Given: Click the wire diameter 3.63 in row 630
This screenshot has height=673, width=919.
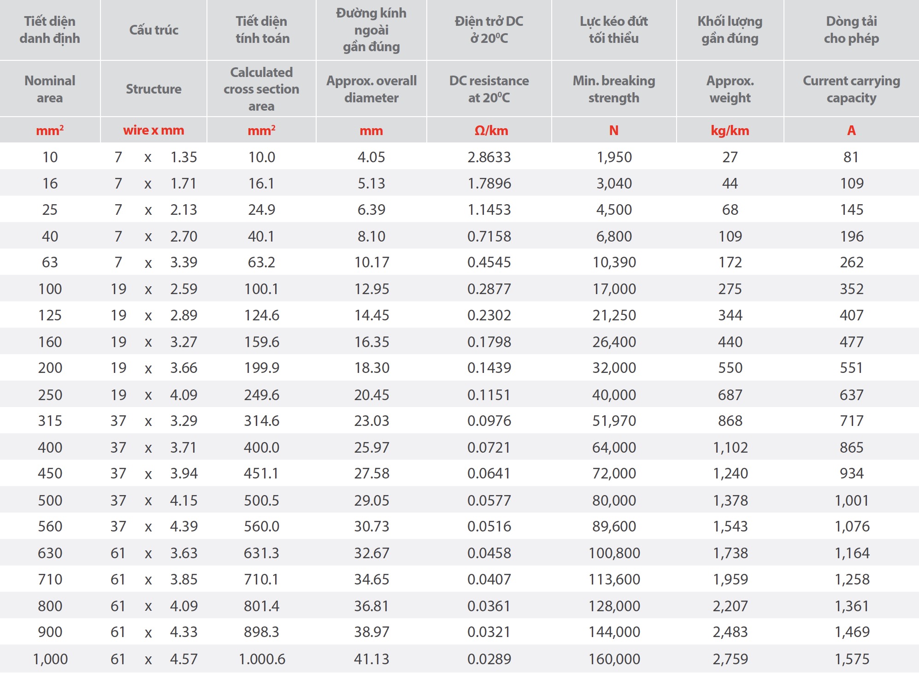Looking at the screenshot, I should (x=183, y=553).
